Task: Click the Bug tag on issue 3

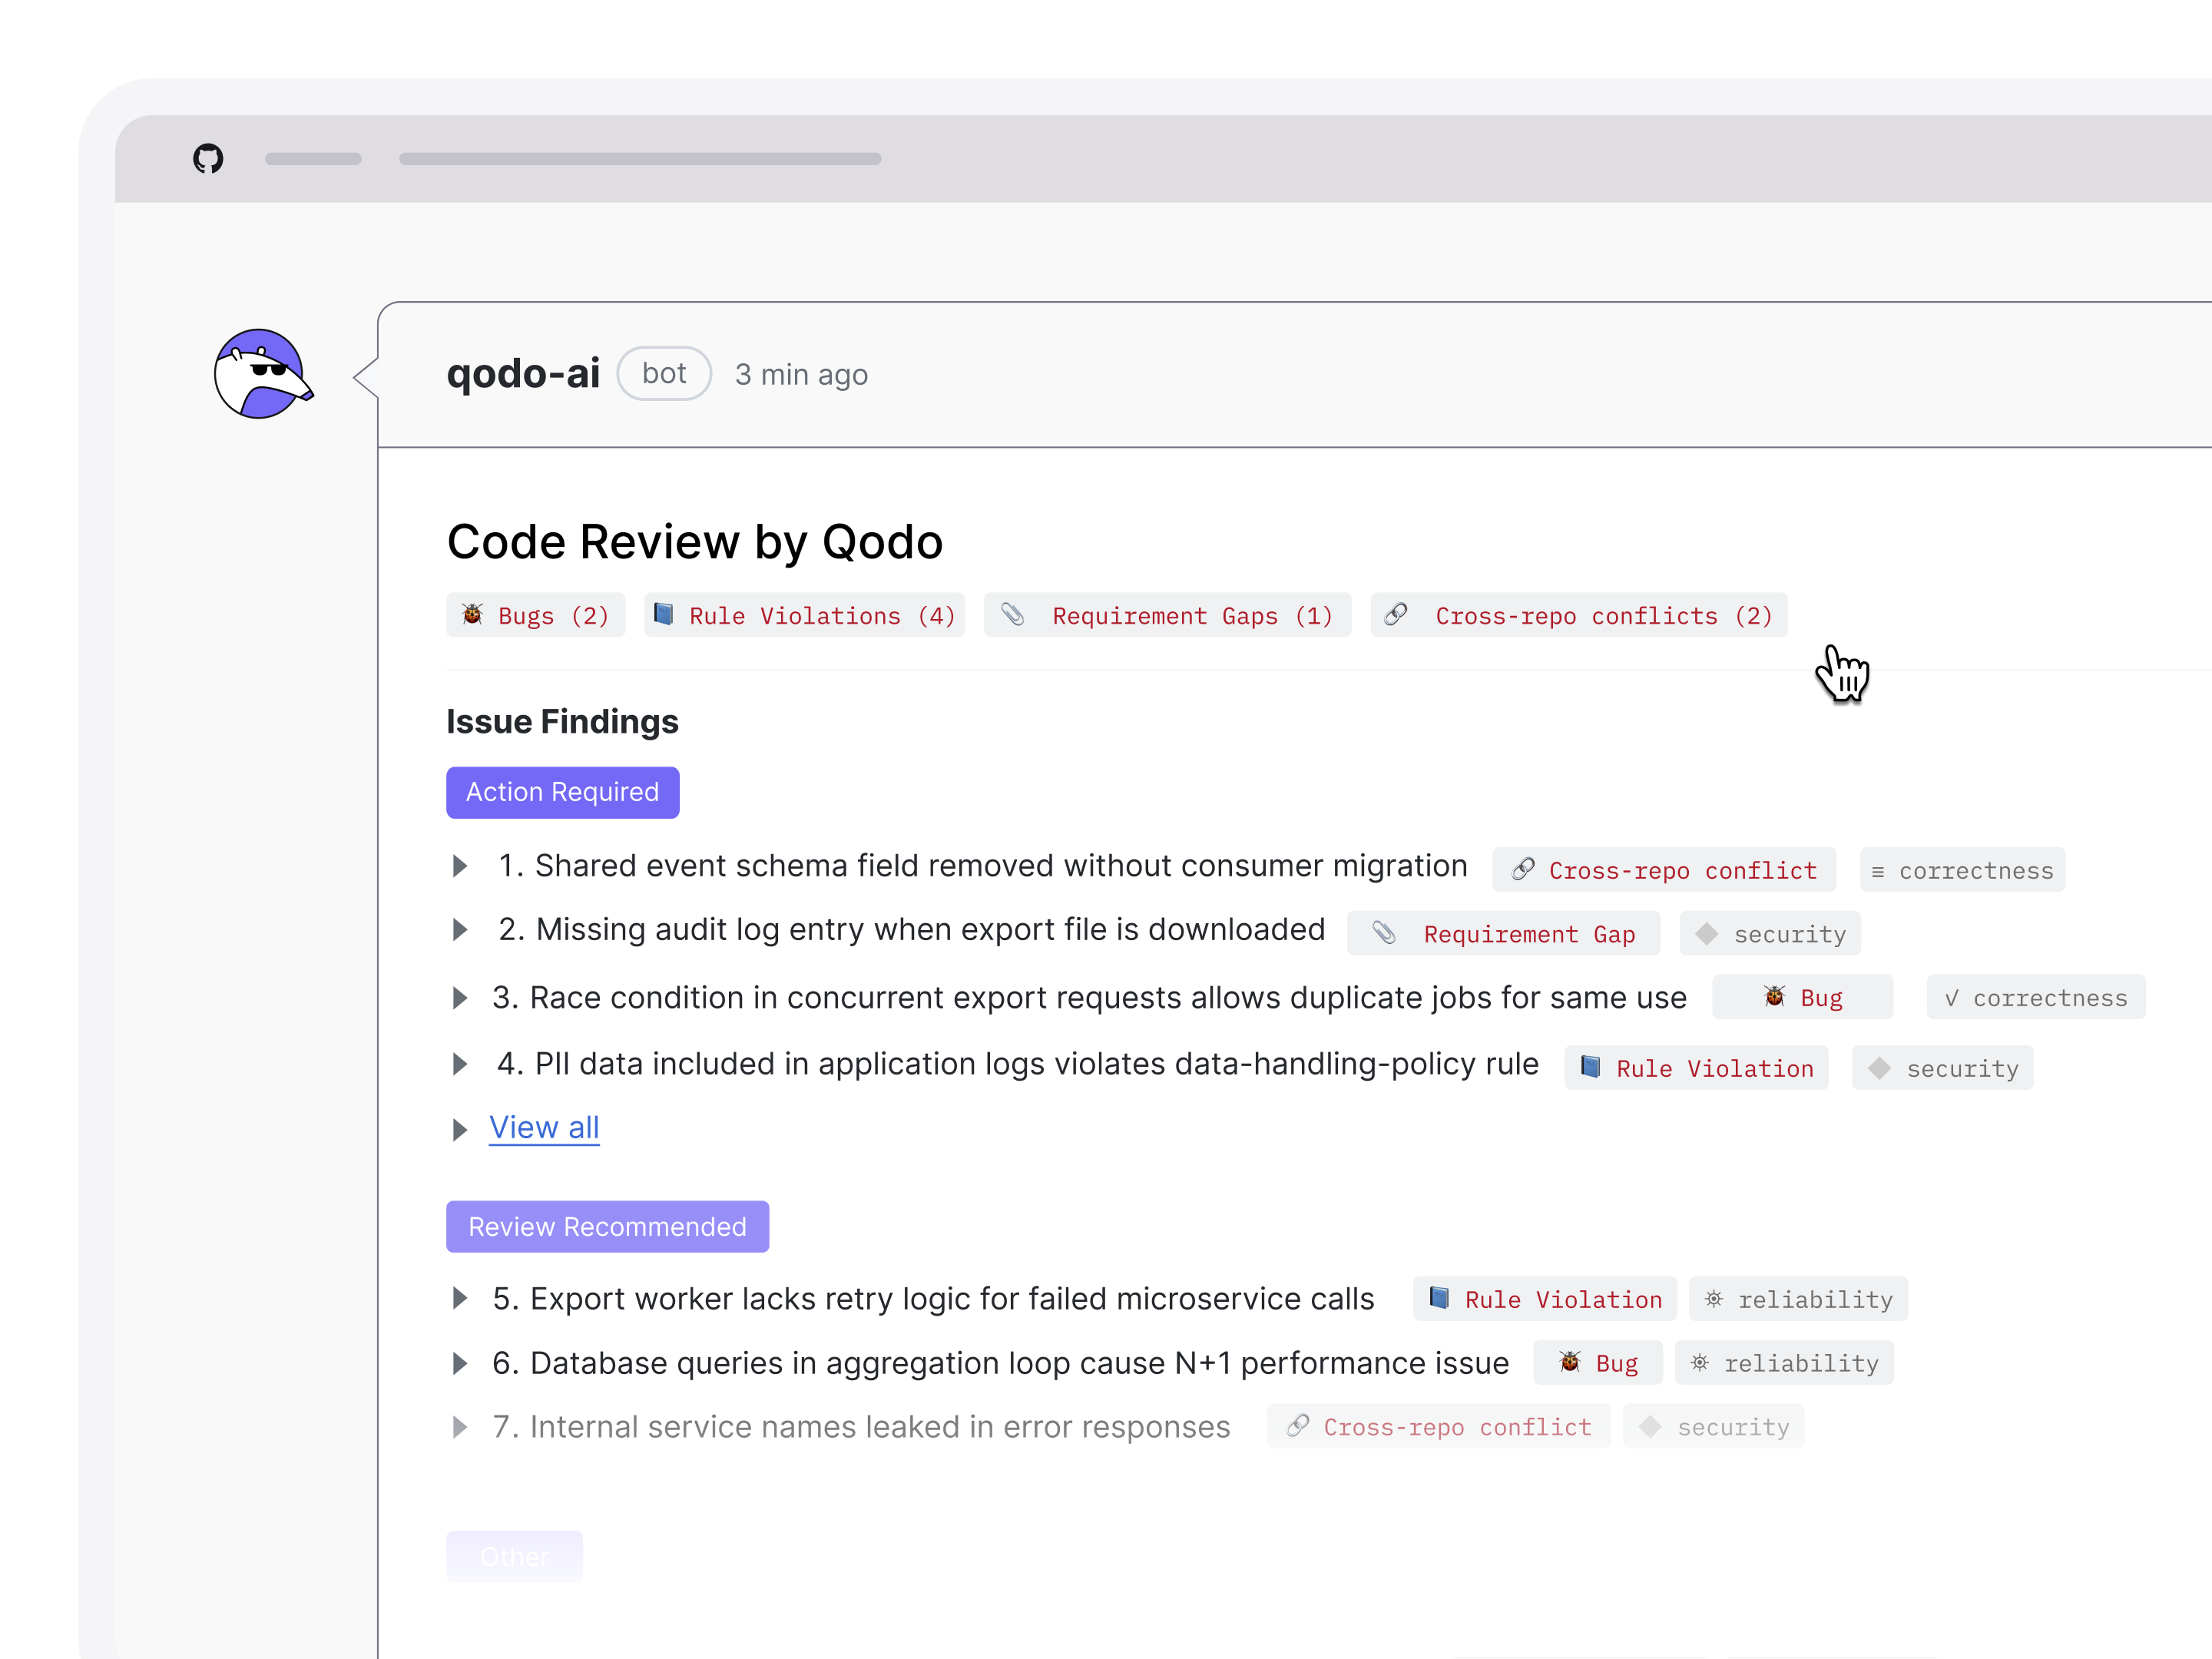Action: click(1802, 997)
